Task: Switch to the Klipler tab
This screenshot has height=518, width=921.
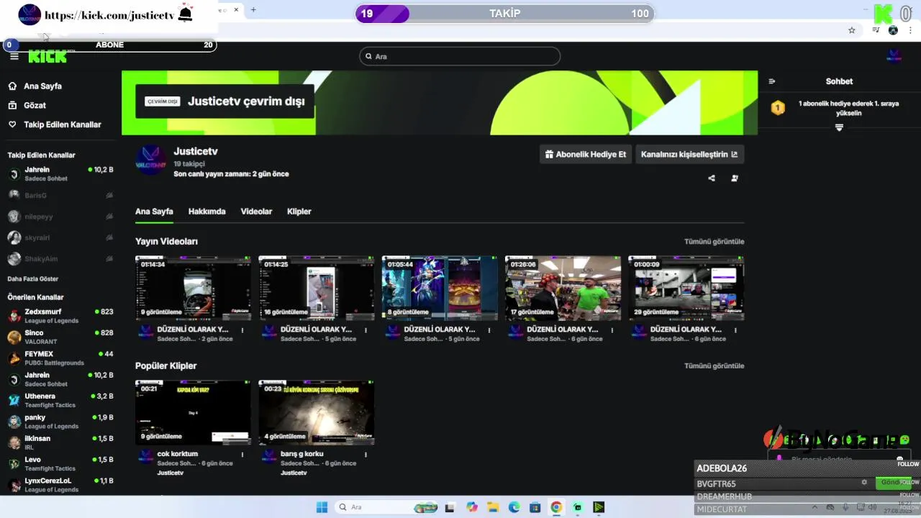Action: [299, 212]
